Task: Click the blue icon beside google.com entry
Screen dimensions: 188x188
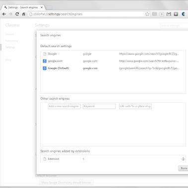Action: (45, 61)
